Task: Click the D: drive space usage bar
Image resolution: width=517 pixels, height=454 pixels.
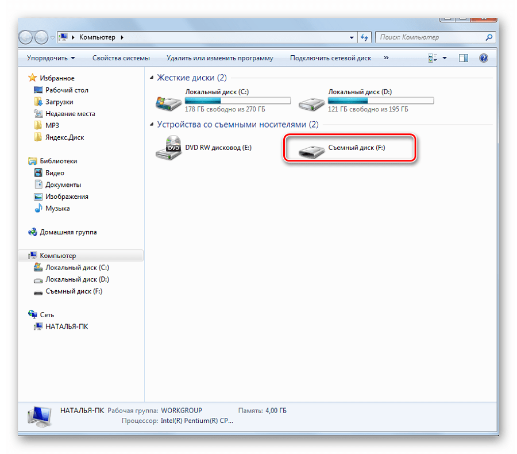Action: pos(381,101)
